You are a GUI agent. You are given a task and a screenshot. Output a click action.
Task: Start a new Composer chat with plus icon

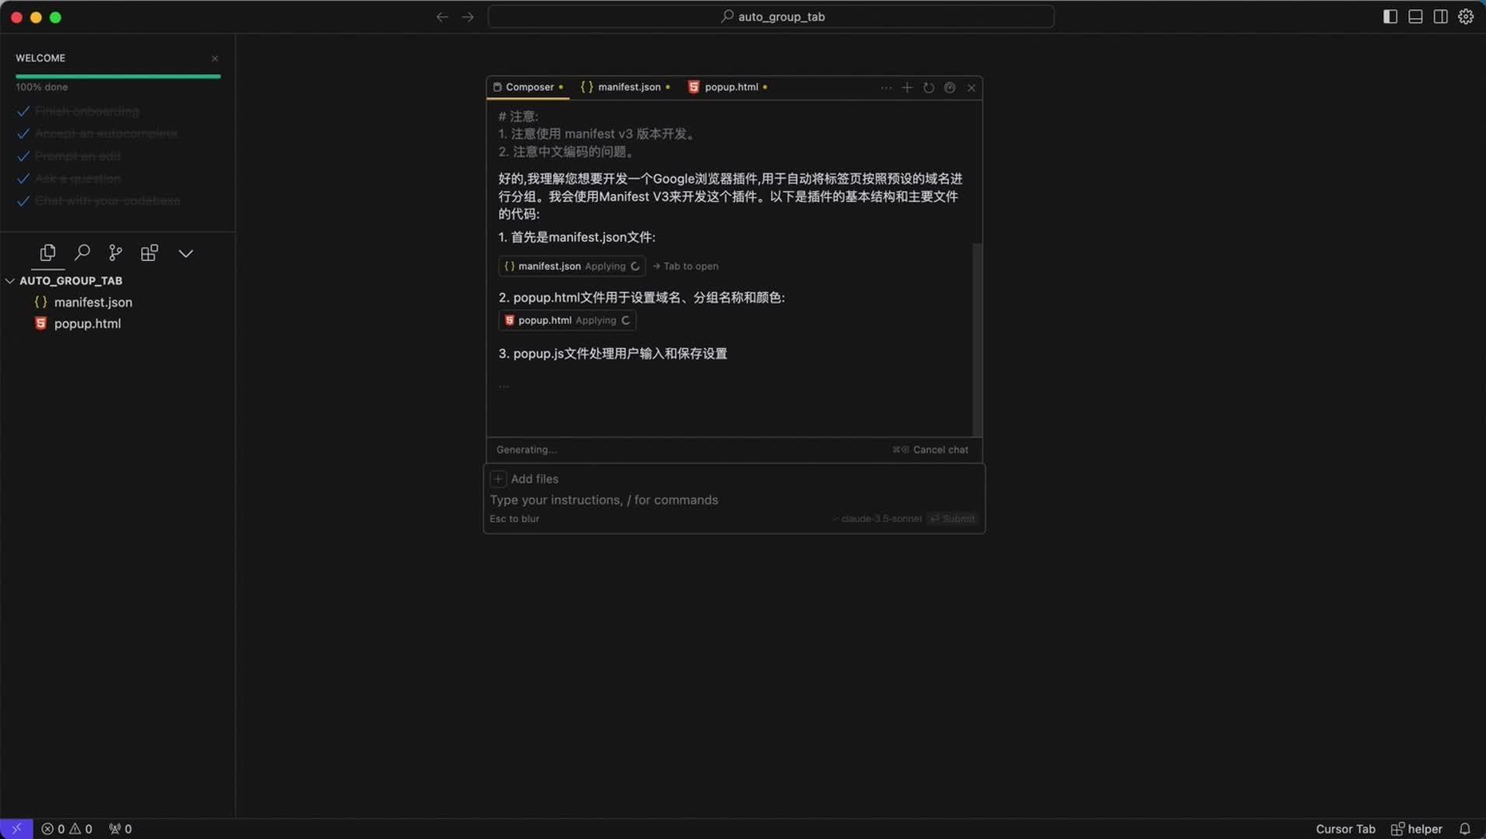coord(906,87)
